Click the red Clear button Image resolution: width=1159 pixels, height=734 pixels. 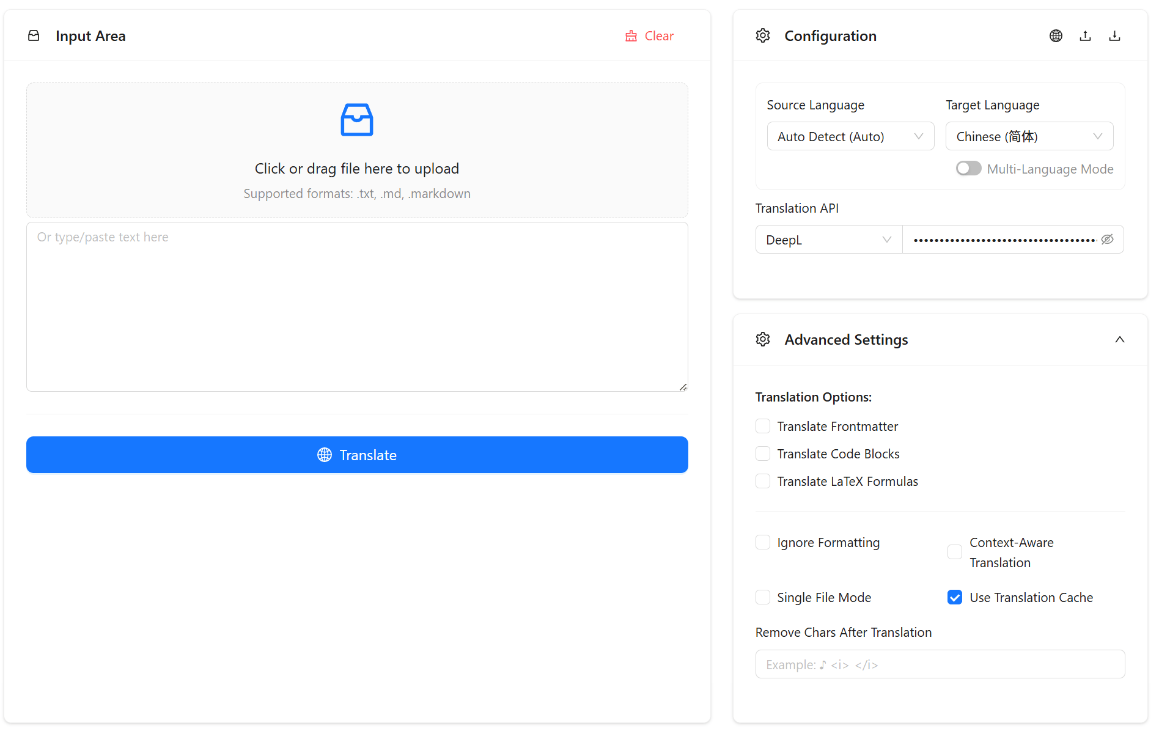click(x=649, y=36)
